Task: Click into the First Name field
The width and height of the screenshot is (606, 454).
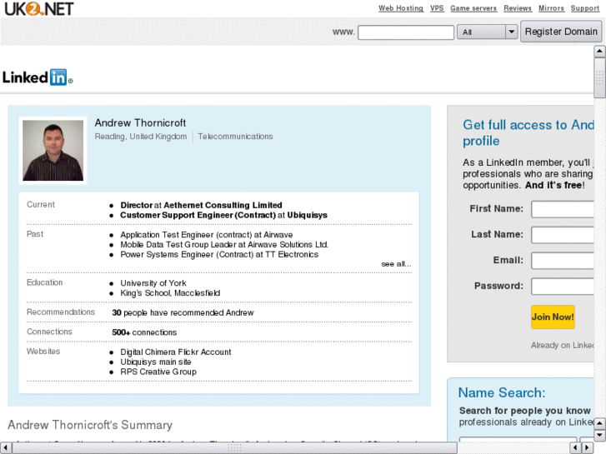Action: [563, 209]
